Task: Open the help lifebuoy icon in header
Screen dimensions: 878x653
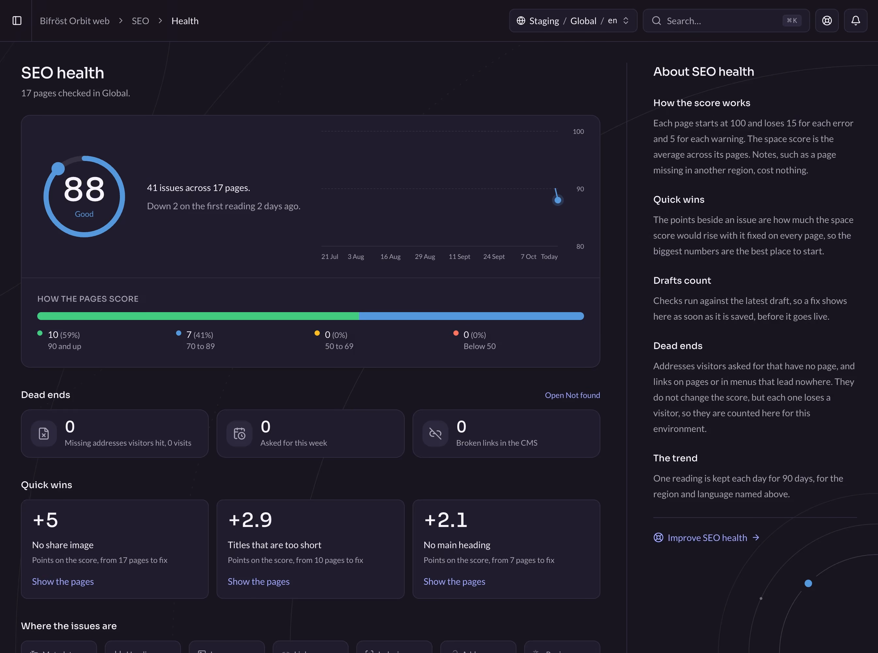Action: [x=827, y=21]
